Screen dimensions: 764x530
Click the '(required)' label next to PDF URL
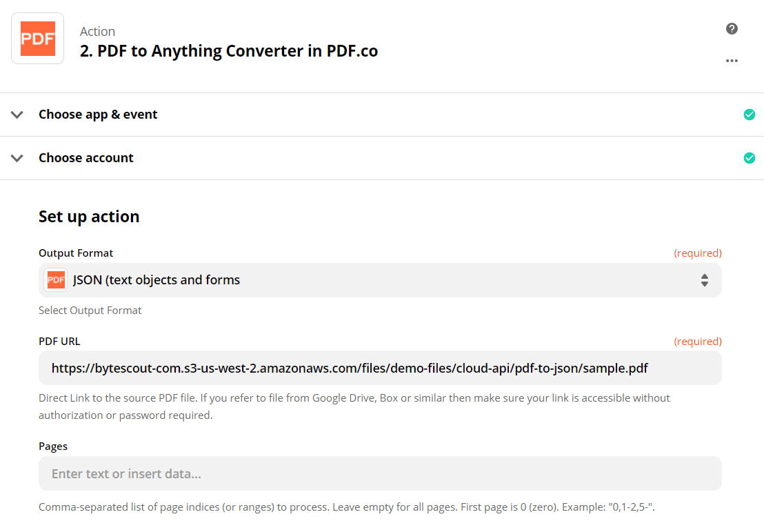pos(698,341)
